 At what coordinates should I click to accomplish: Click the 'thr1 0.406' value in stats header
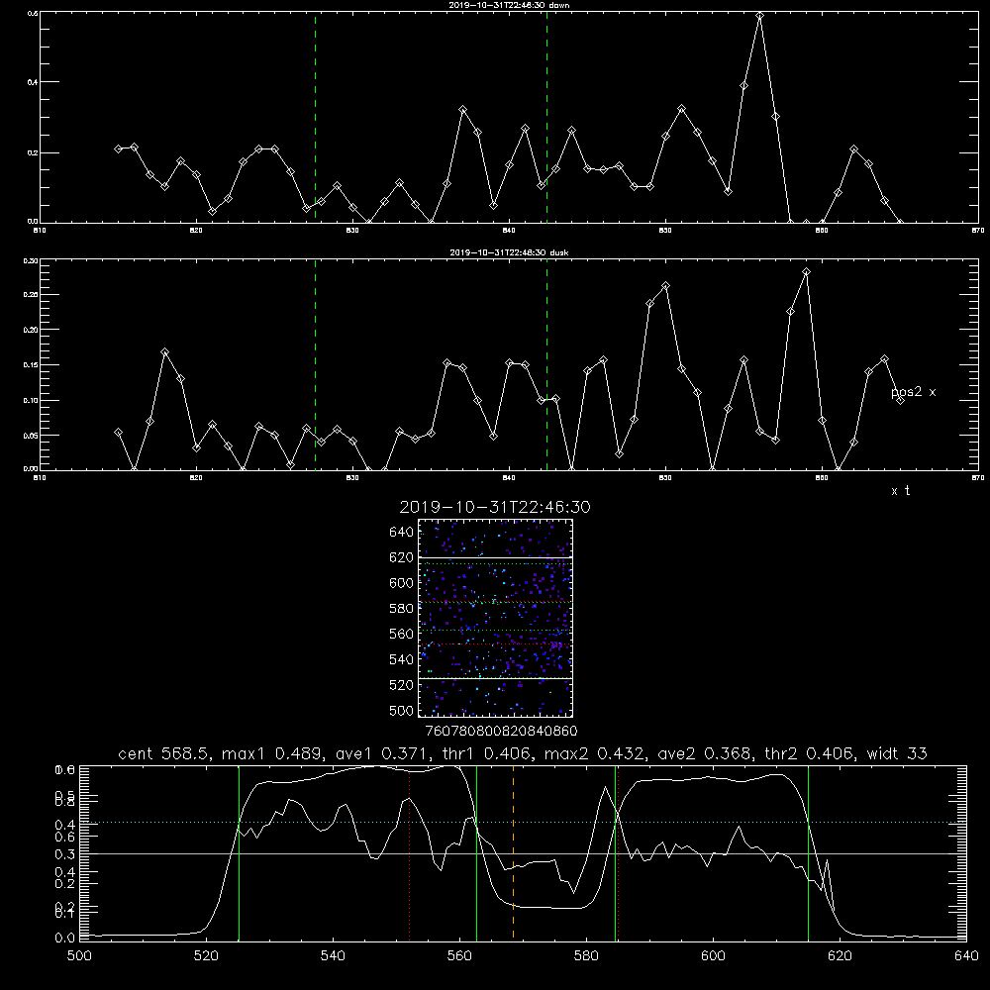(x=485, y=753)
